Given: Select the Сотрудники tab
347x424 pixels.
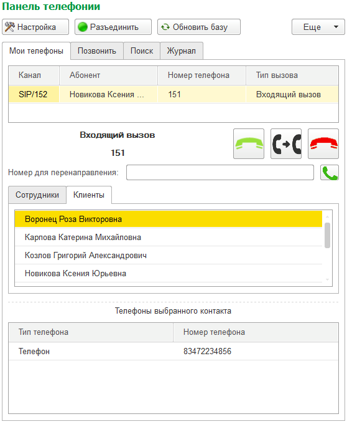Looking at the screenshot, I should [x=37, y=195].
